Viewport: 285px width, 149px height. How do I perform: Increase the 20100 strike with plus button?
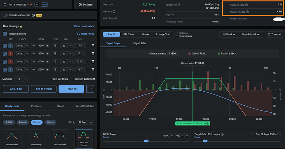[47, 61]
